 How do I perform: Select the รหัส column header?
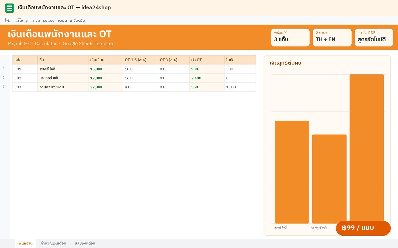25,60
